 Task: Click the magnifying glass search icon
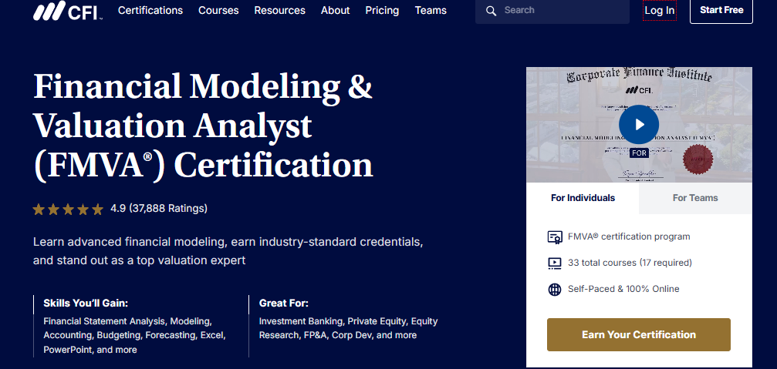[491, 11]
